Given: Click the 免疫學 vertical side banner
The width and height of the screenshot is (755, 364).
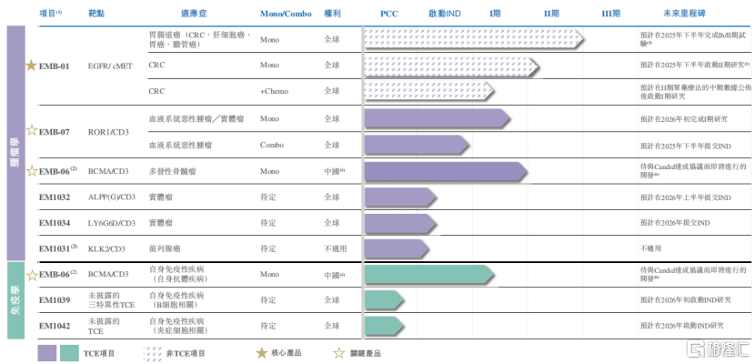Looking at the screenshot, I should click(15, 300).
